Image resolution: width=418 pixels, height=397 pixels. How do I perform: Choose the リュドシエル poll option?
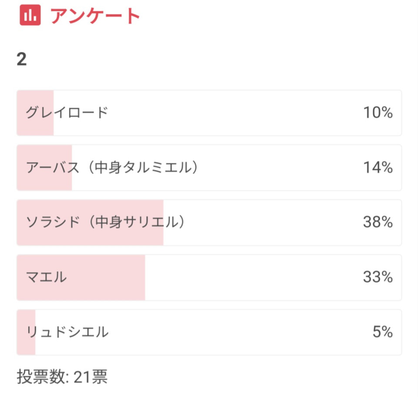[x=209, y=333]
